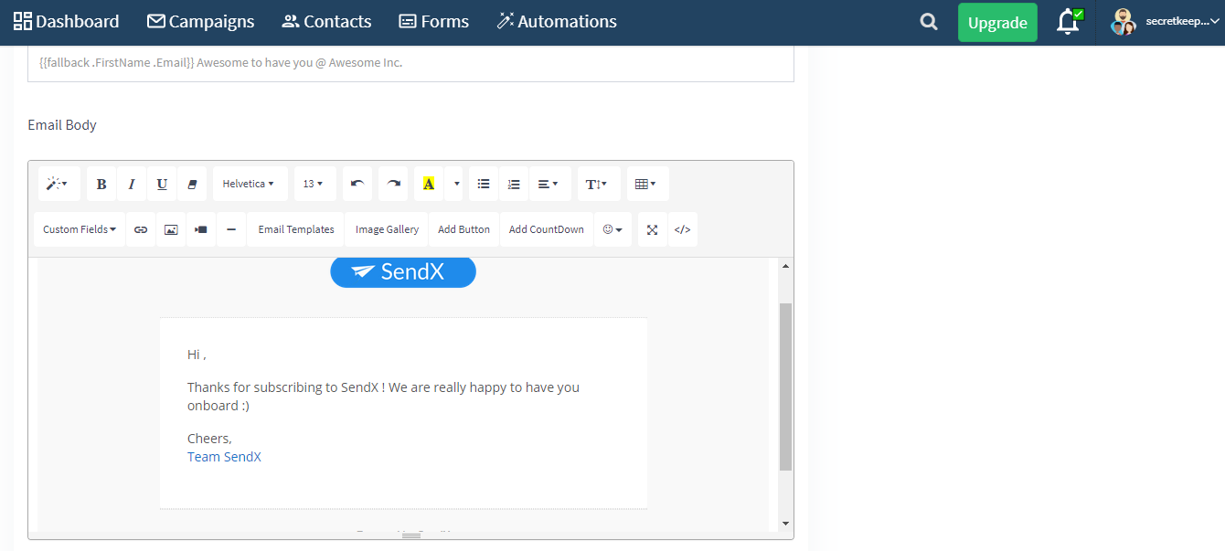Open the paragraph alignment dropdown
The width and height of the screenshot is (1225, 551).
pos(549,184)
